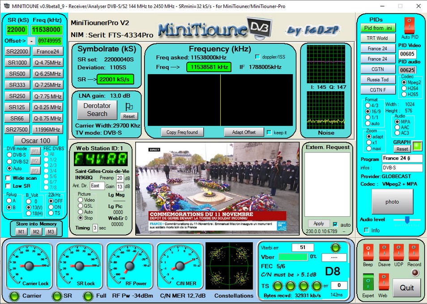Flip the Auto PID rocker switch
The height and width of the screenshot is (304, 427).
click(x=408, y=25)
